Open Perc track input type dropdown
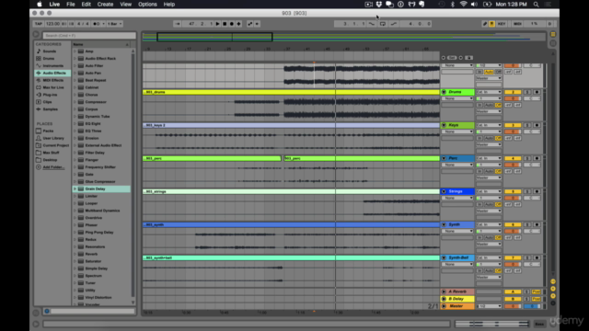Image resolution: width=589 pixels, height=331 pixels. [489, 158]
